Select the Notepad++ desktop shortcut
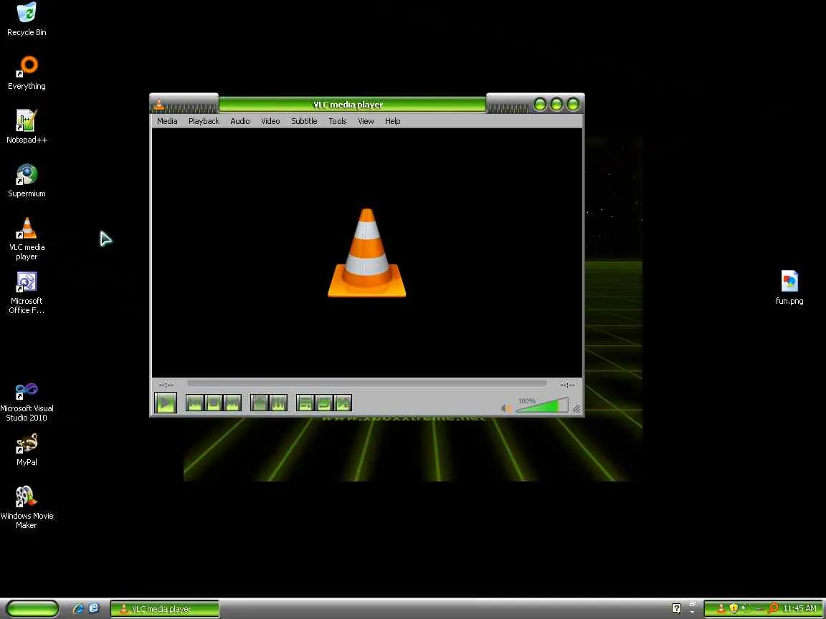 click(27, 127)
